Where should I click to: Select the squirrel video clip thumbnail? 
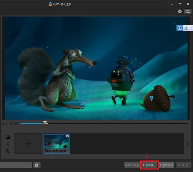57,144
